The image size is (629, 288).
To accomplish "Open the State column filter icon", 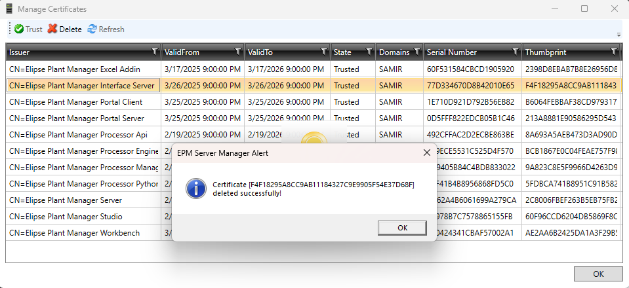I will [369, 52].
